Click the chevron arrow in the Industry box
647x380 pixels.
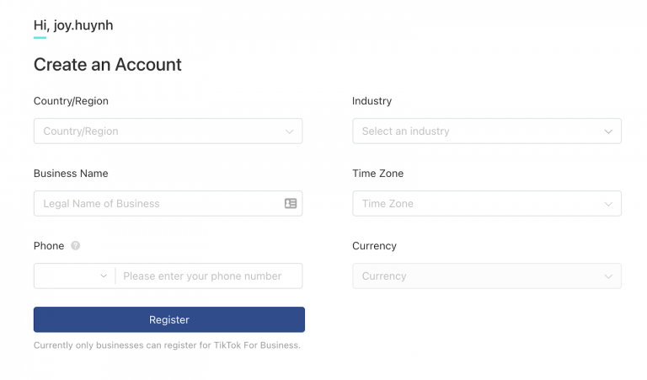[x=608, y=131]
